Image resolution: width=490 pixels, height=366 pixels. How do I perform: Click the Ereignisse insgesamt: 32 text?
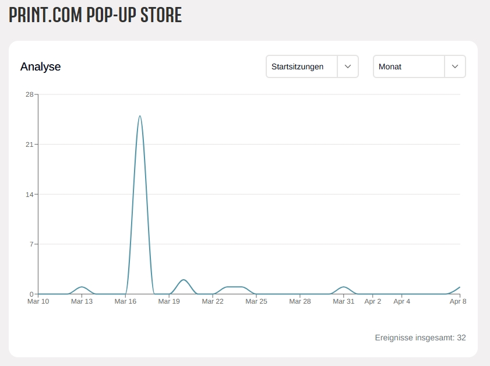pos(420,337)
